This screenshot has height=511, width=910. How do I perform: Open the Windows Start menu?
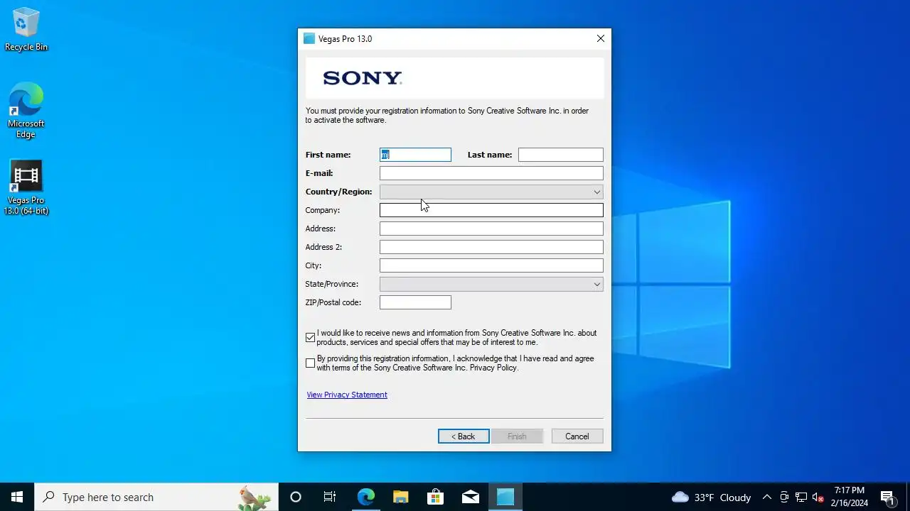point(17,497)
